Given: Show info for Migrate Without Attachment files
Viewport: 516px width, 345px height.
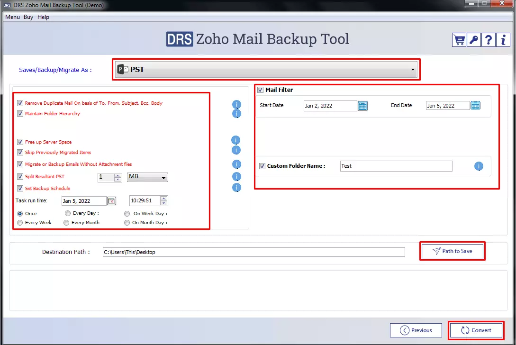Looking at the screenshot, I should [236, 164].
